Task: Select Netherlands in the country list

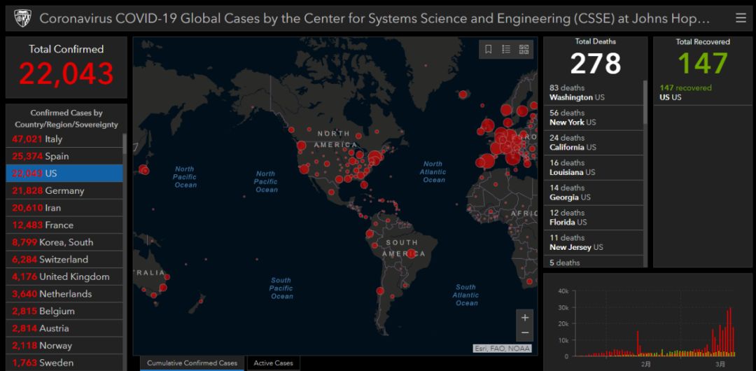Action: click(64, 294)
